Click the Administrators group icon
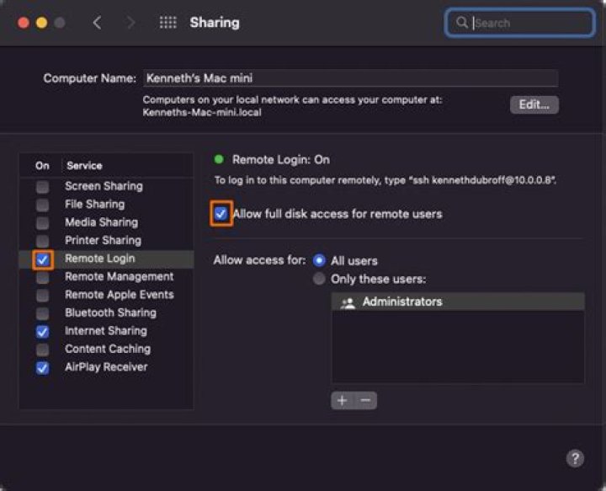606x491 pixels. [348, 302]
